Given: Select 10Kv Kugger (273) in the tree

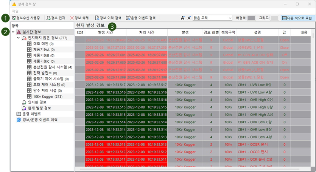Looking at the screenshot, I should 47,96.
